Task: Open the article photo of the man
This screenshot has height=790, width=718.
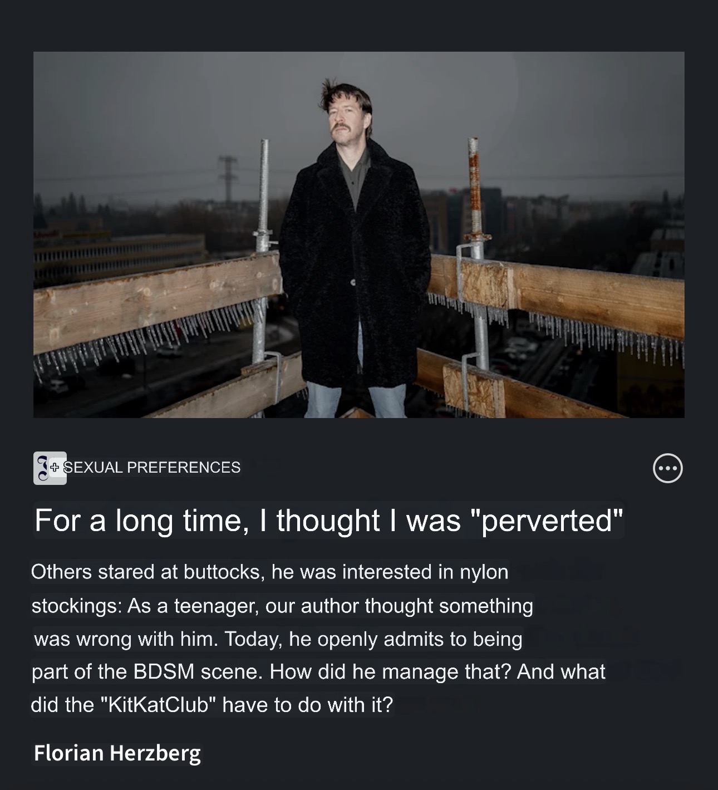Action: pos(359,234)
